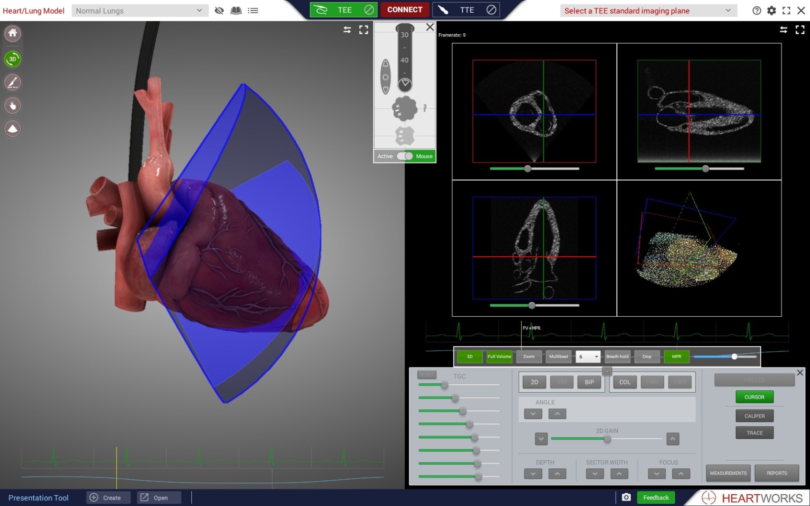The width and height of the screenshot is (810, 506).
Task: Open the multibeat count dropdown showing 6
Action: 588,357
